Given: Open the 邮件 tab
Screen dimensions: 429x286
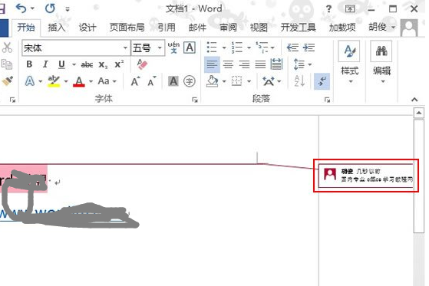Looking at the screenshot, I should (197, 28).
